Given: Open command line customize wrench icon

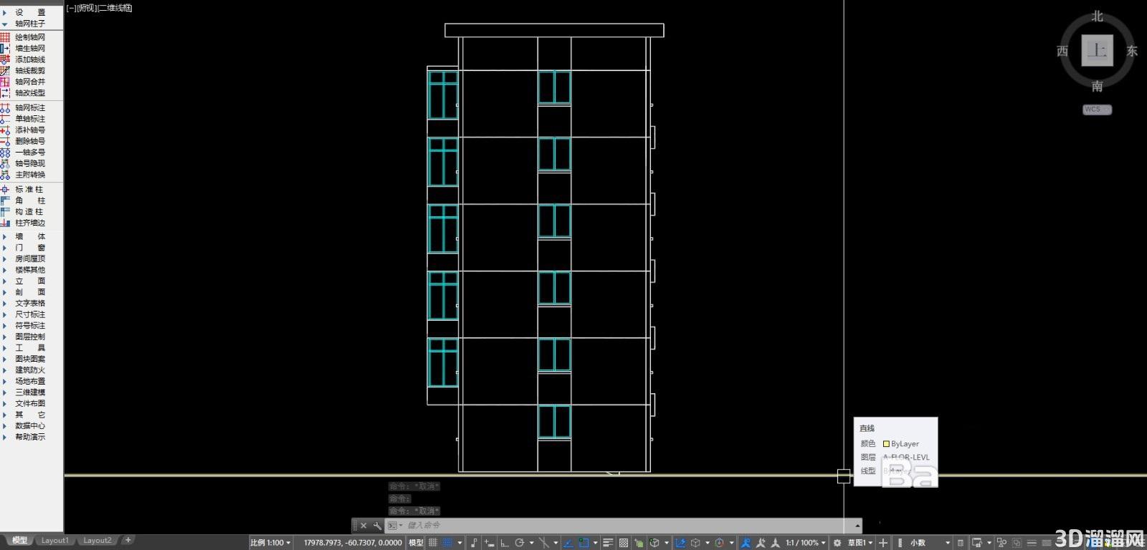Looking at the screenshot, I should (x=377, y=526).
